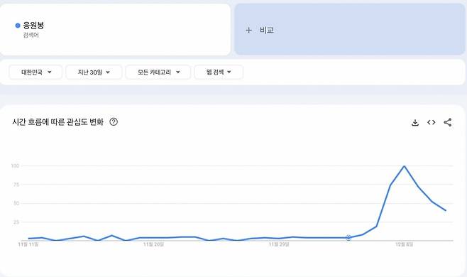Click the 11월 29일 axis label
The height and width of the screenshot is (277, 467).
point(279,244)
